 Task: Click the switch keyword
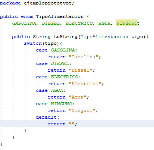tap(33, 43)
